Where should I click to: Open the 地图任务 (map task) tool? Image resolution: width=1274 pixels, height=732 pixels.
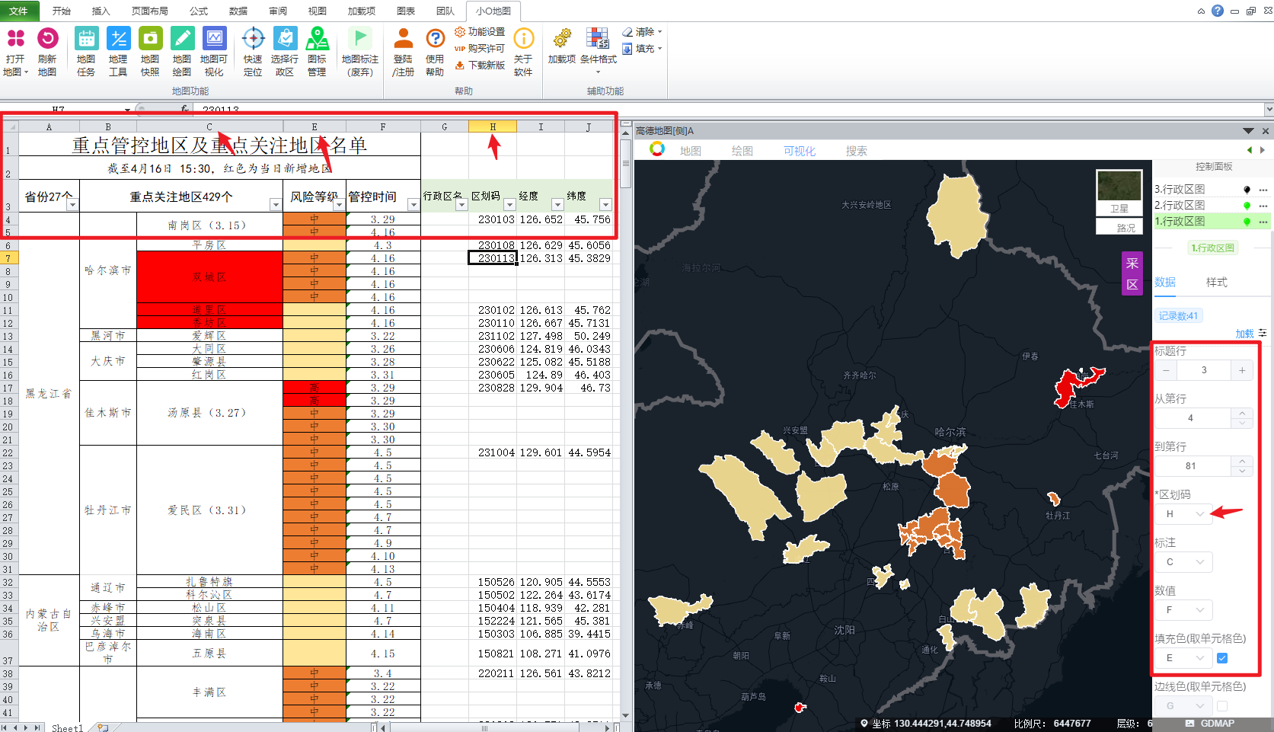(x=86, y=40)
